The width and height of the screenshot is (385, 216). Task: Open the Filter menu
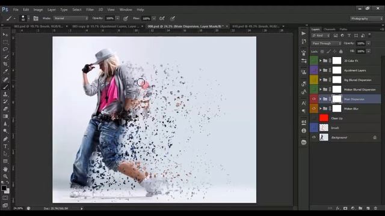point(90,10)
